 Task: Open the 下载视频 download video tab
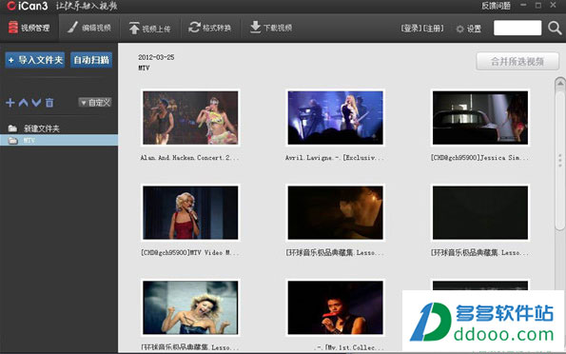click(x=271, y=28)
